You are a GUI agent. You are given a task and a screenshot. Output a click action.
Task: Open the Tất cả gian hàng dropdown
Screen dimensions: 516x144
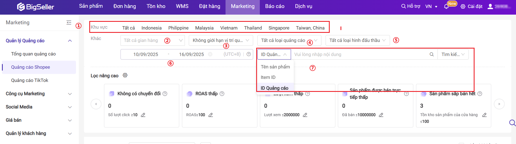point(153,40)
